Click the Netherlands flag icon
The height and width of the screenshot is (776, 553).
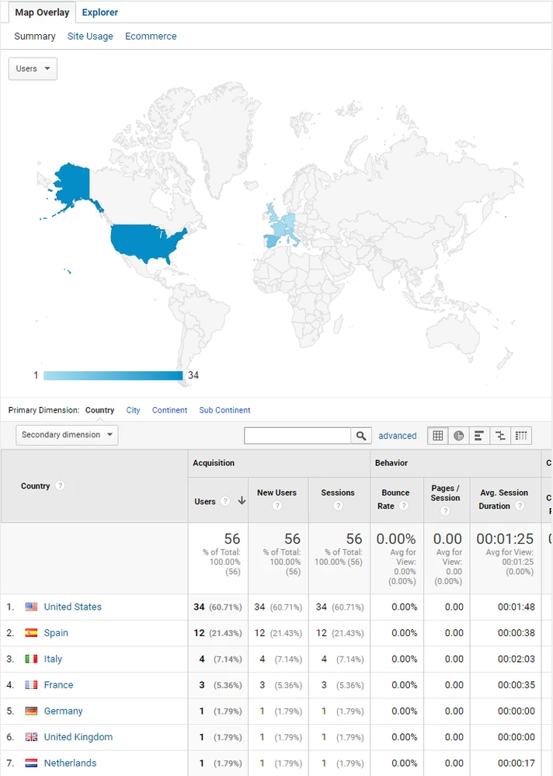pyautogui.click(x=31, y=763)
